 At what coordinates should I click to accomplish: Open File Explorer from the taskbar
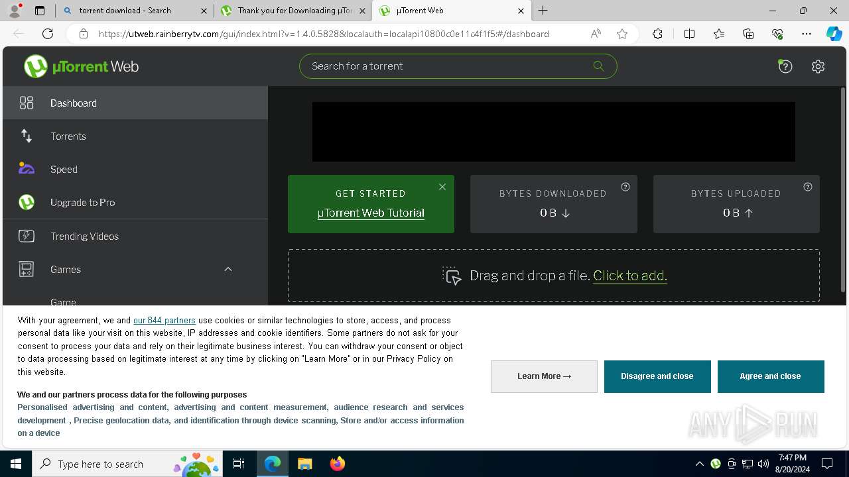click(x=305, y=464)
